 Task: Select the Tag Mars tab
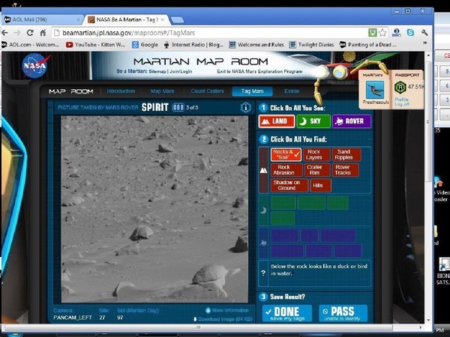pos(252,91)
